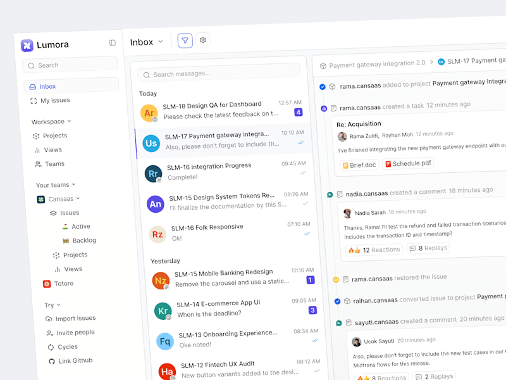
Task: Click 12 Reactions button
Action: click(x=374, y=250)
